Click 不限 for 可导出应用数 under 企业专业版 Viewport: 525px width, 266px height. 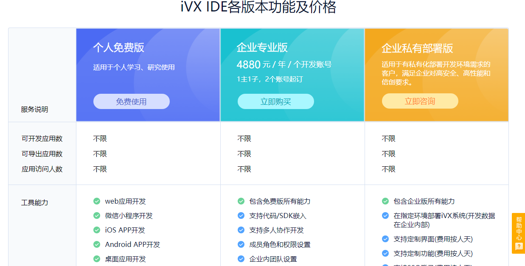point(244,154)
